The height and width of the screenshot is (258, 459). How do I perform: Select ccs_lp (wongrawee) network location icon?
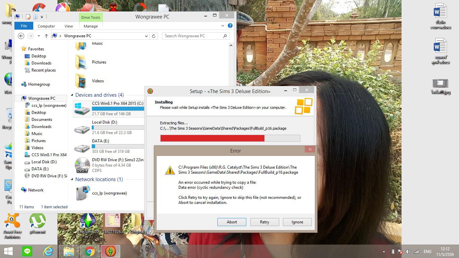click(x=83, y=193)
